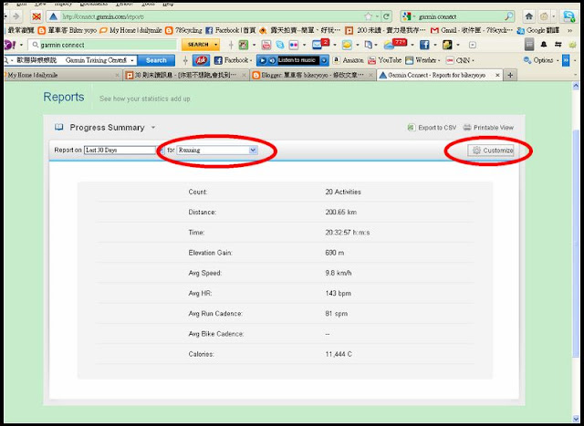Click the Garmin triangle site icon in address bar
The image size is (584, 426).
click(53, 16)
